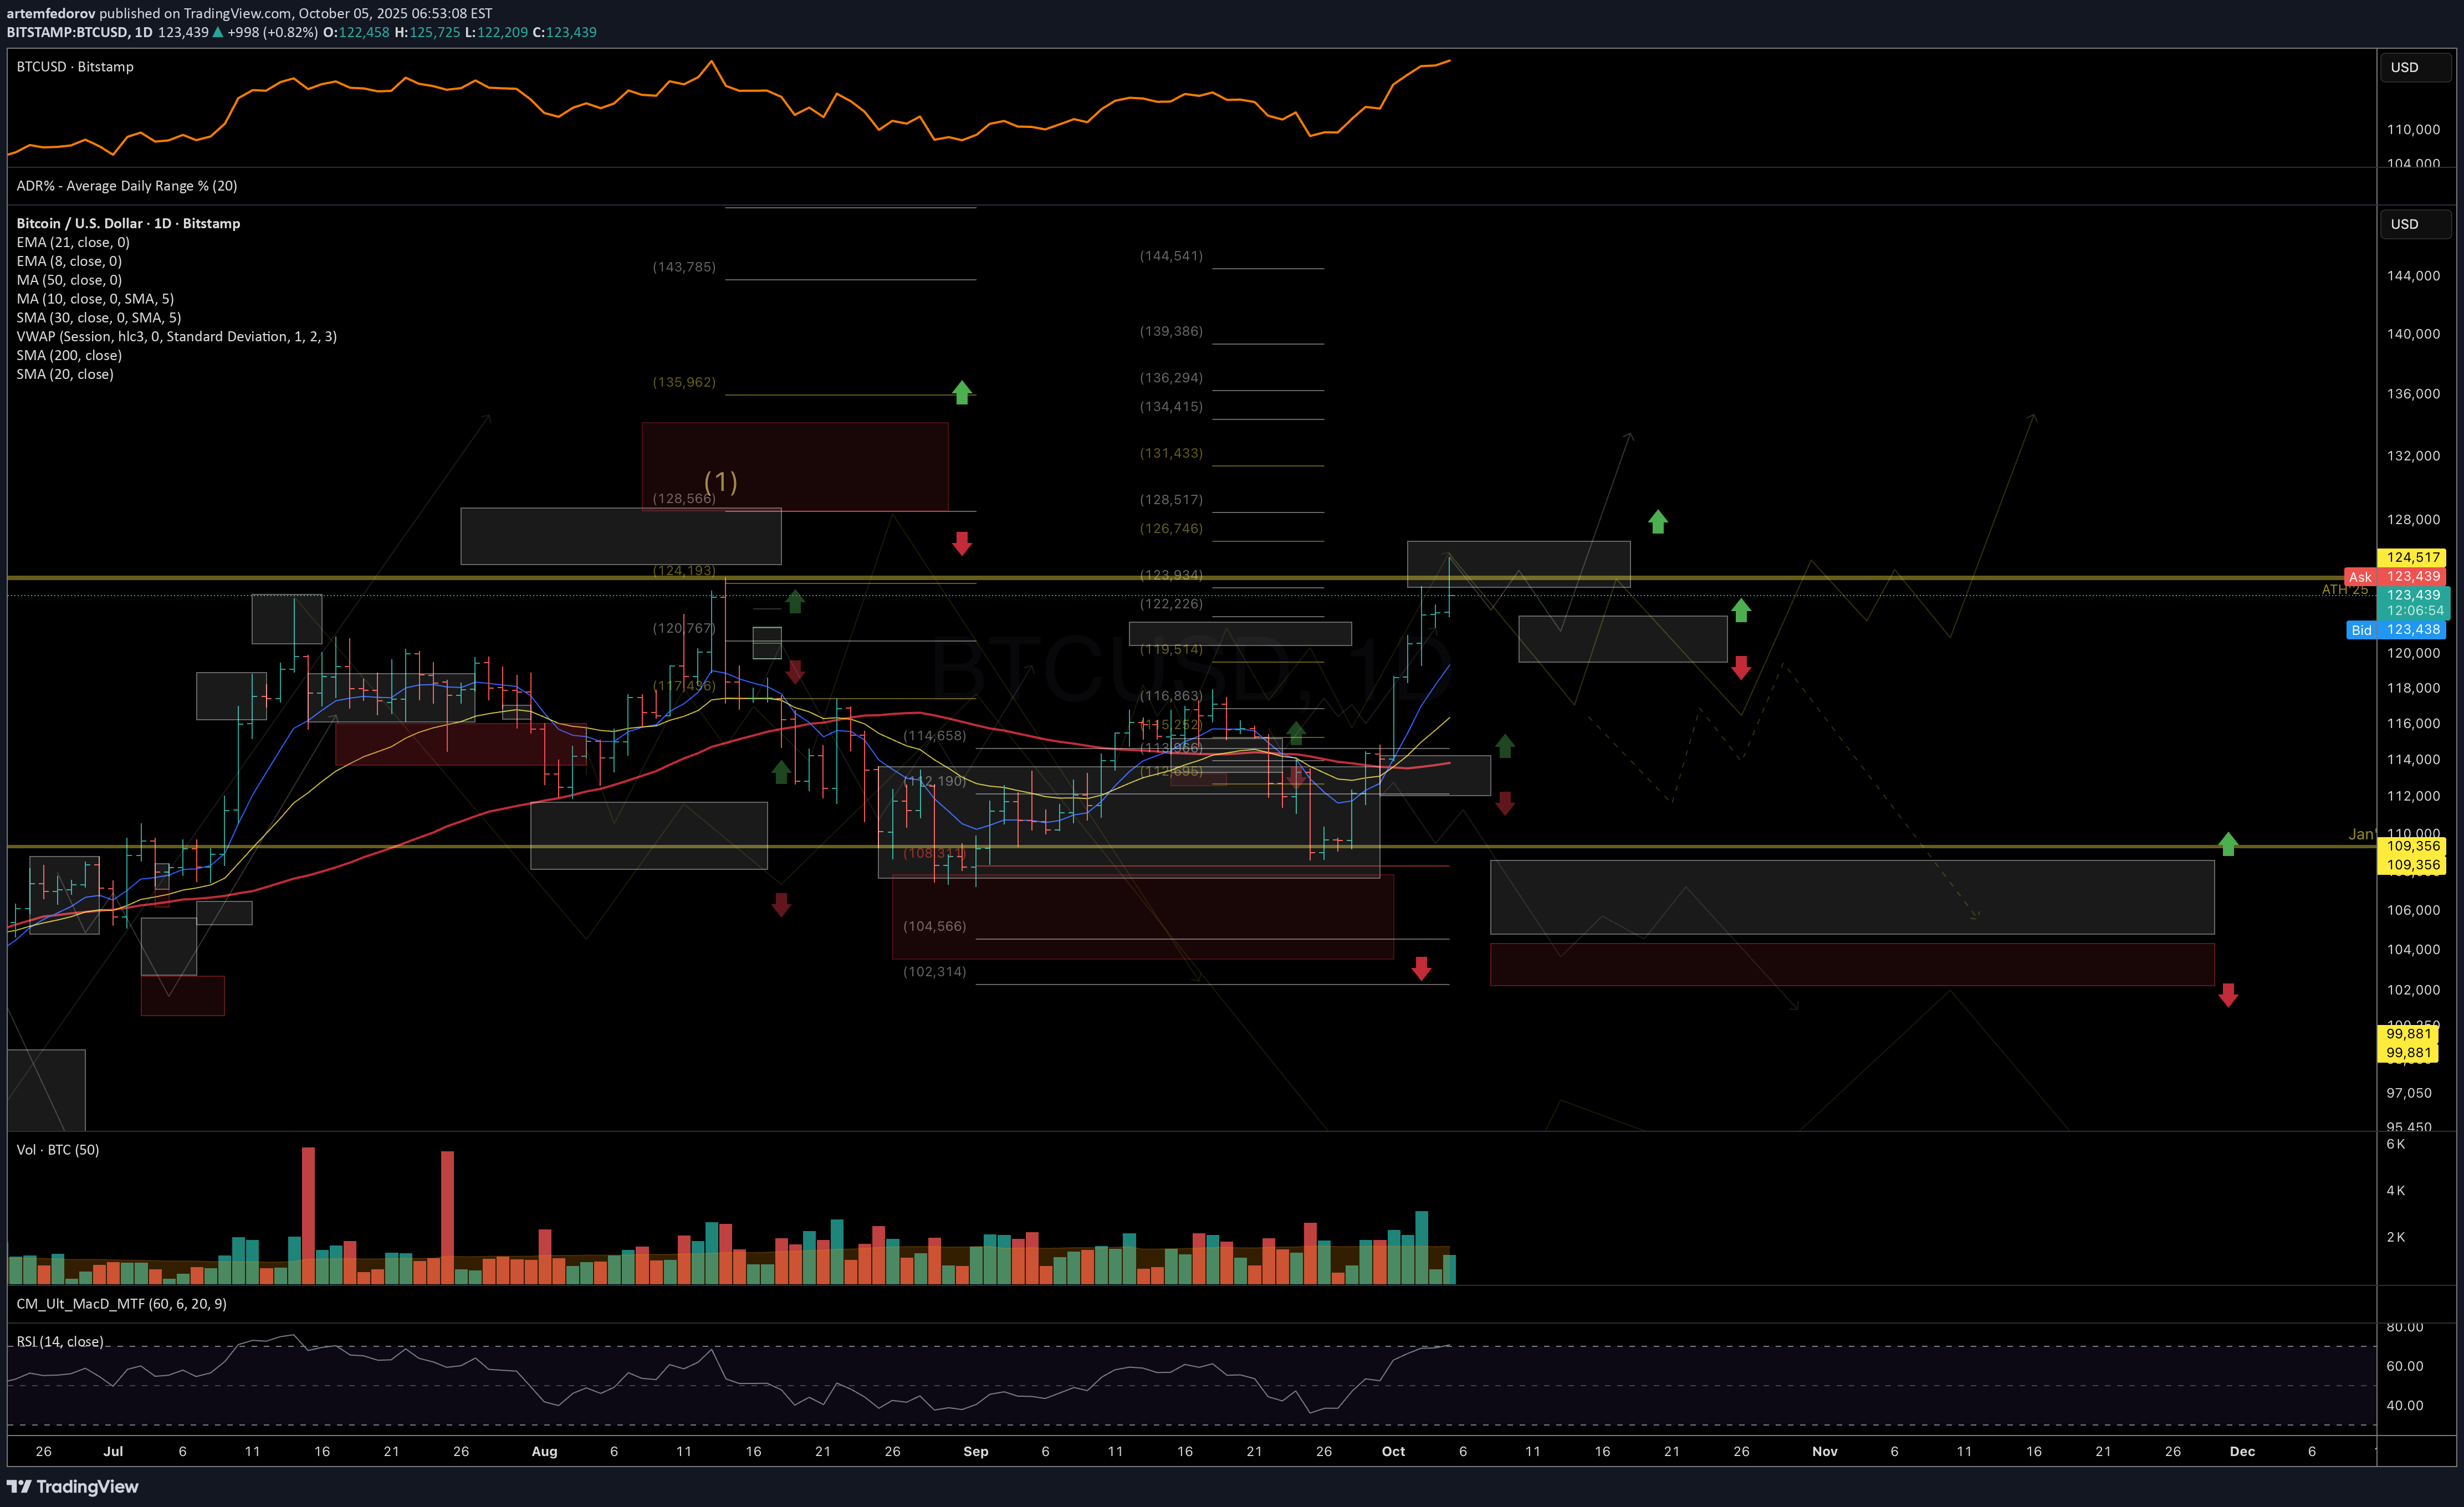Click the Bitcoin / U.S. Dollar chart title

(128, 223)
